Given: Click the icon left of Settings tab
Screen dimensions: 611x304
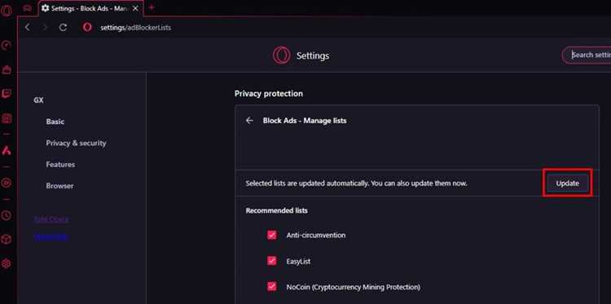Looking at the screenshot, I should pyautogui.click(x=27, y=8).
